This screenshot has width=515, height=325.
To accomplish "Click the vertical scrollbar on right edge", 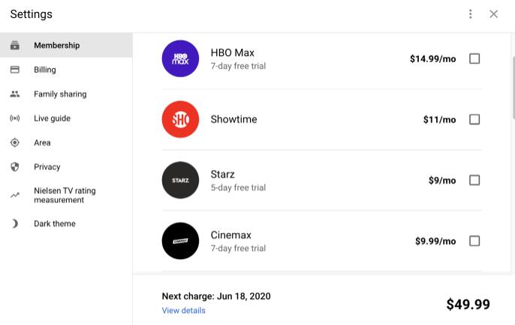I will pyautogui.click(x=513, y=87).
